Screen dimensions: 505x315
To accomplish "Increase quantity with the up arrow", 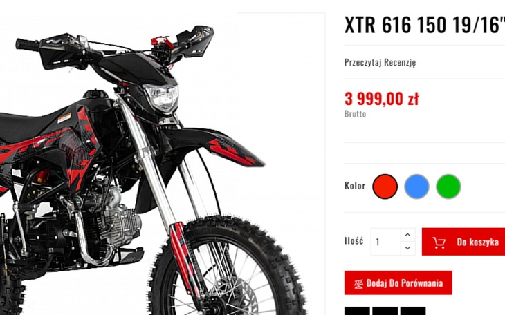I will pyautogui.click(x=407, y=235).
